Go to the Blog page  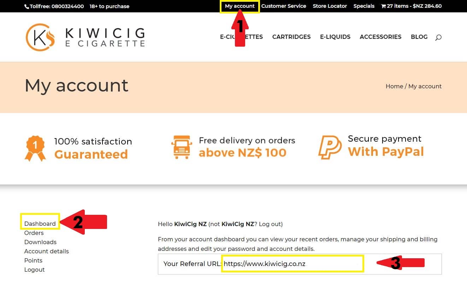click(419, 37)
